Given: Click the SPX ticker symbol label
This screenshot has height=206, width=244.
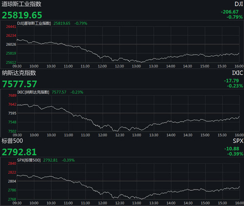Looking at the screenshot, I should click(238, 141).
